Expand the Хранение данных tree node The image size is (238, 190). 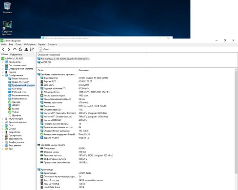(x=2, y=122)
